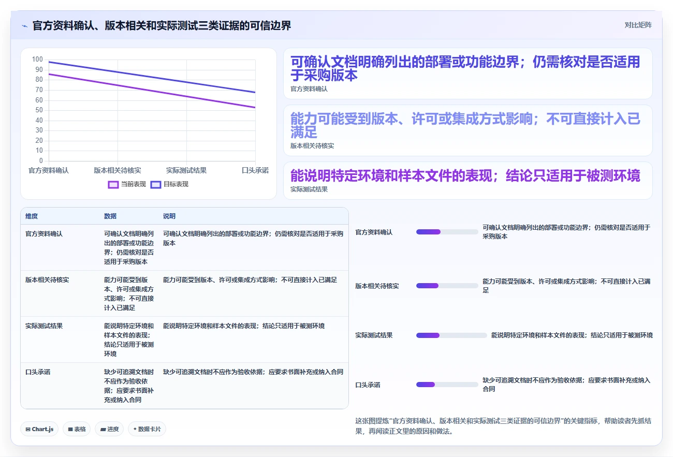Click the 实际测试结果 label beside its progress bar
This screenshot has height=457, width=673.
click(x=374, y=335)
